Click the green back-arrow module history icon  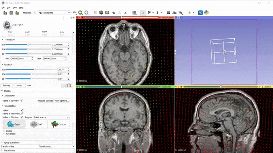80,13
